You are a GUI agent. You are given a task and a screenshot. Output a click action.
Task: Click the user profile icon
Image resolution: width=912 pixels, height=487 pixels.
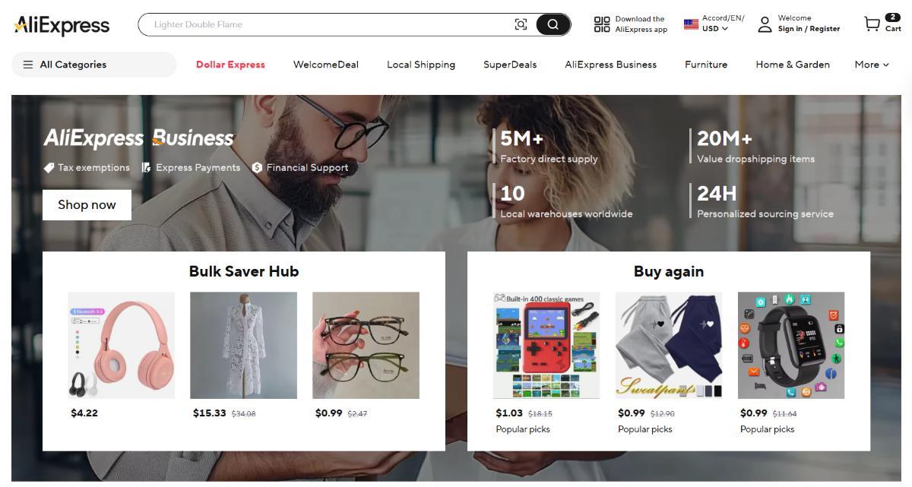coord(765,24)
